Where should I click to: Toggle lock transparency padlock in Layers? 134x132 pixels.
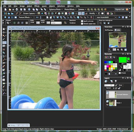[119, 88]
